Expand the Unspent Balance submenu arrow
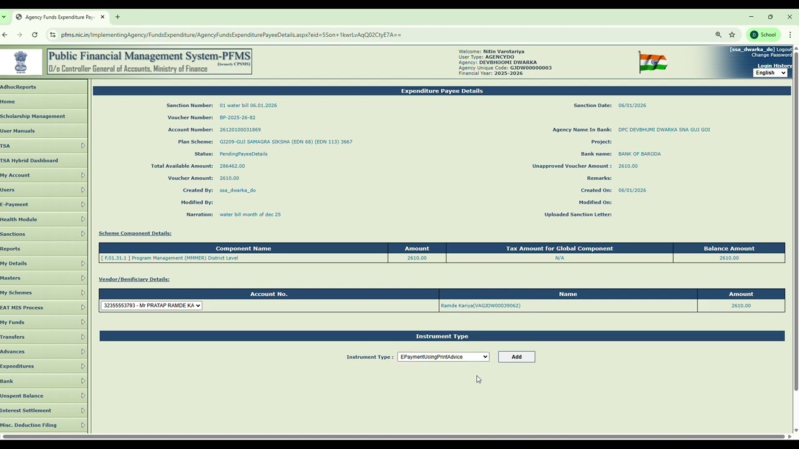799x449 pixels. (x=83, y=396)
